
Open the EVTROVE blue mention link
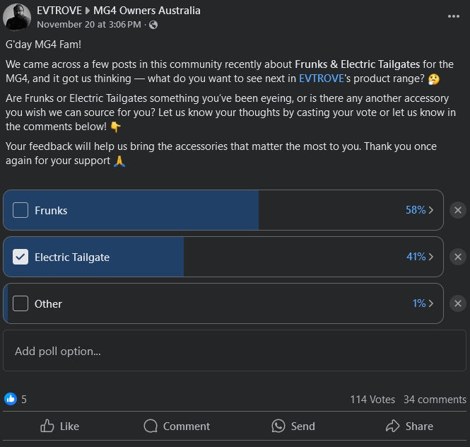click(x=322, y=79)
